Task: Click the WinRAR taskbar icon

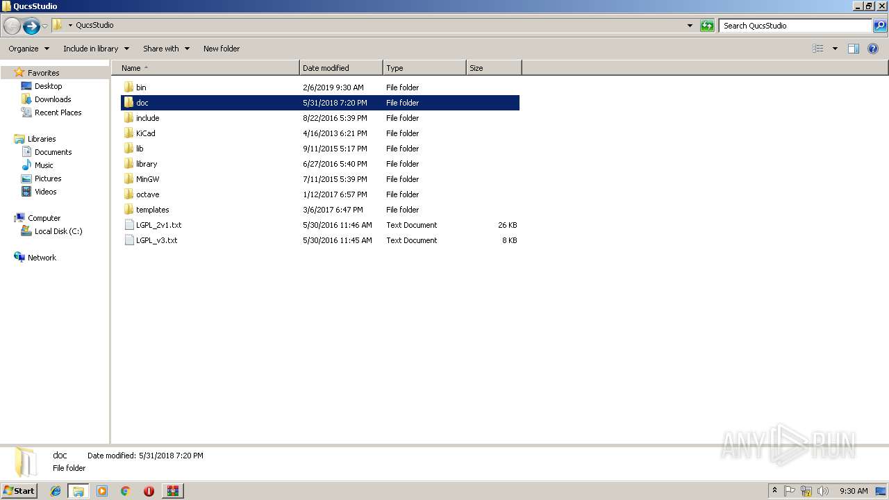Action: pos(172,491)
